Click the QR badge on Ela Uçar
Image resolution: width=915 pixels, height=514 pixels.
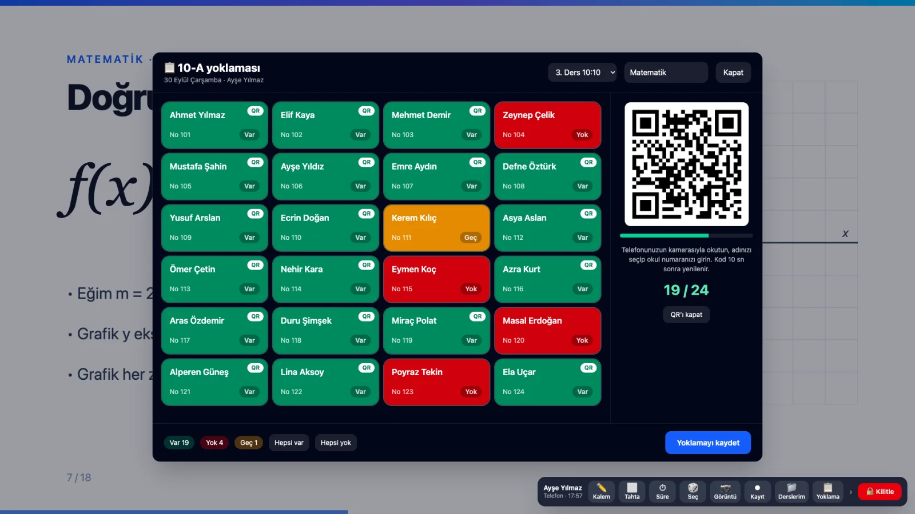click(588, 368)
